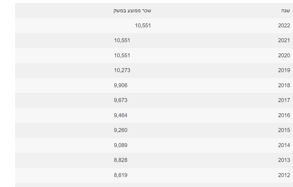Select the 9,464 salary value
The image size is (293, 187).
pos(121,115)
